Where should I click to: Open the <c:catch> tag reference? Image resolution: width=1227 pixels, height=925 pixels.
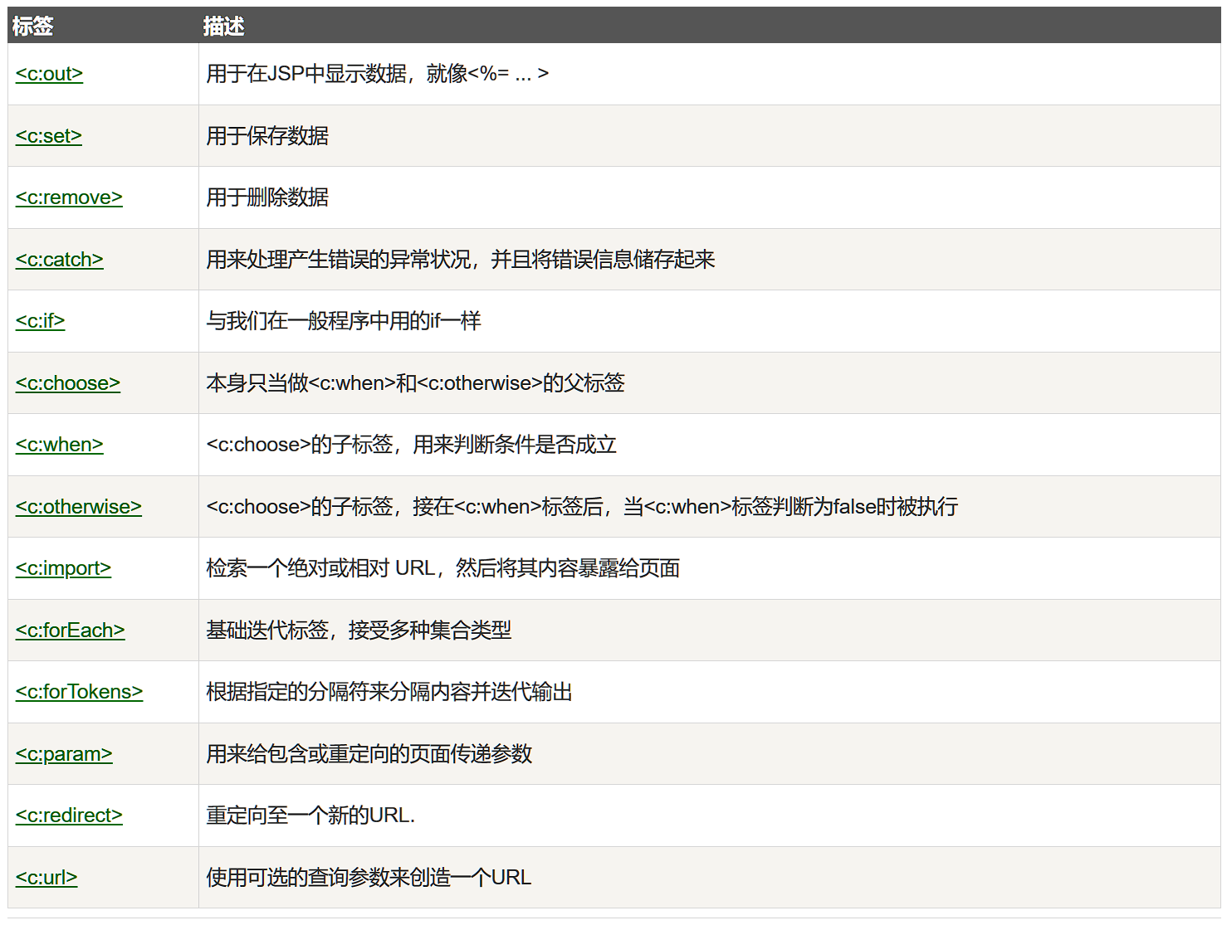(x=59, y=260)
